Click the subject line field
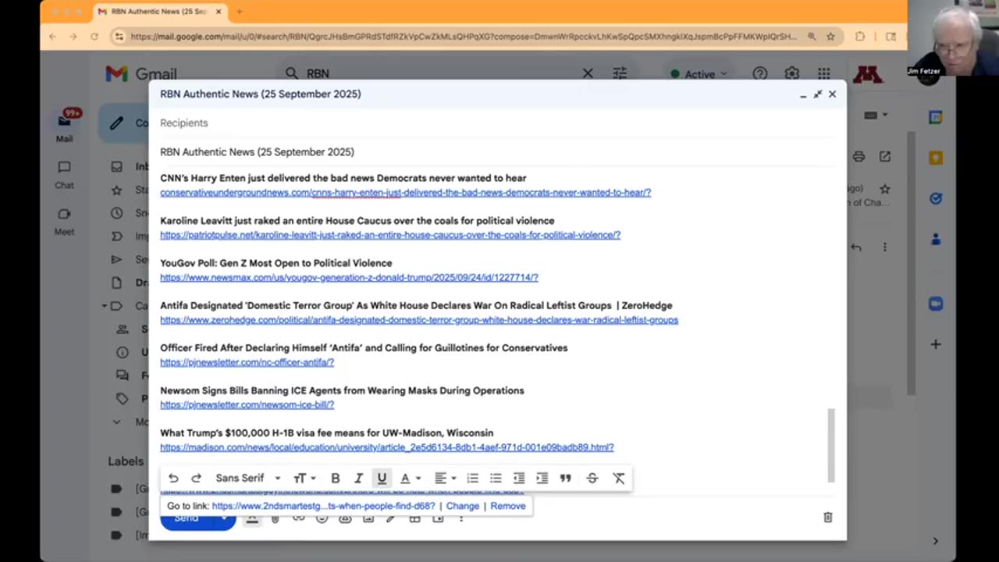The image size is (999, 562). coord(497,151)
